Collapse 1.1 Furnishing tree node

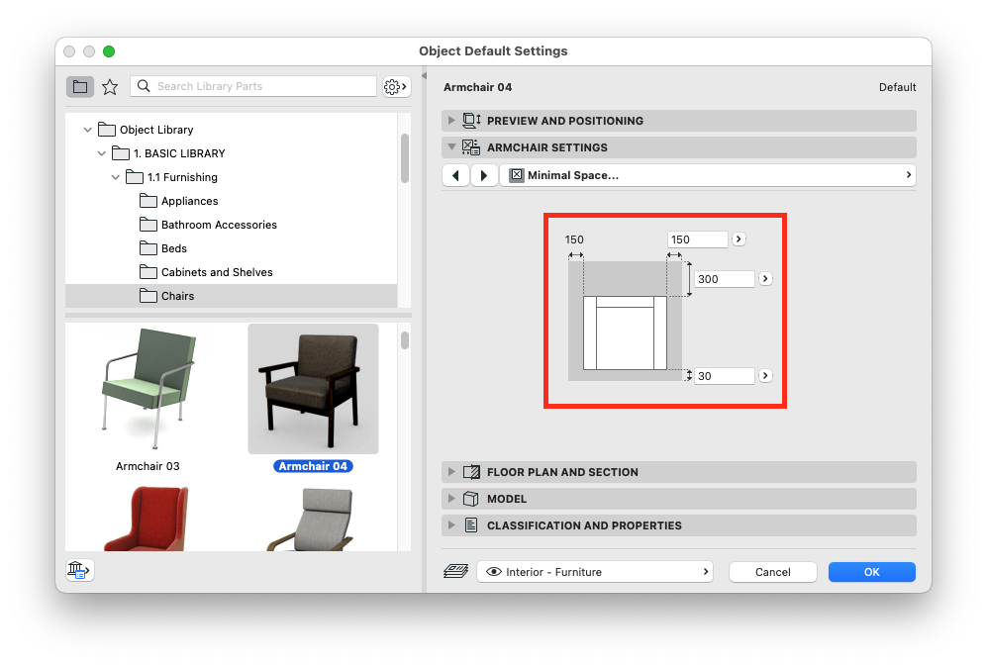coord(115,177)
